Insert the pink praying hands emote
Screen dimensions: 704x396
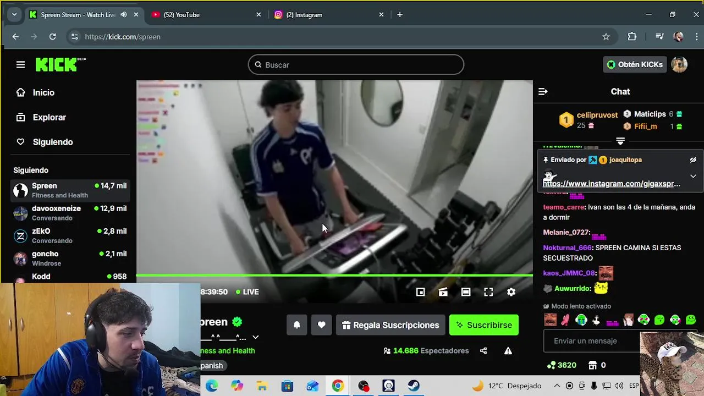(565, 320)
